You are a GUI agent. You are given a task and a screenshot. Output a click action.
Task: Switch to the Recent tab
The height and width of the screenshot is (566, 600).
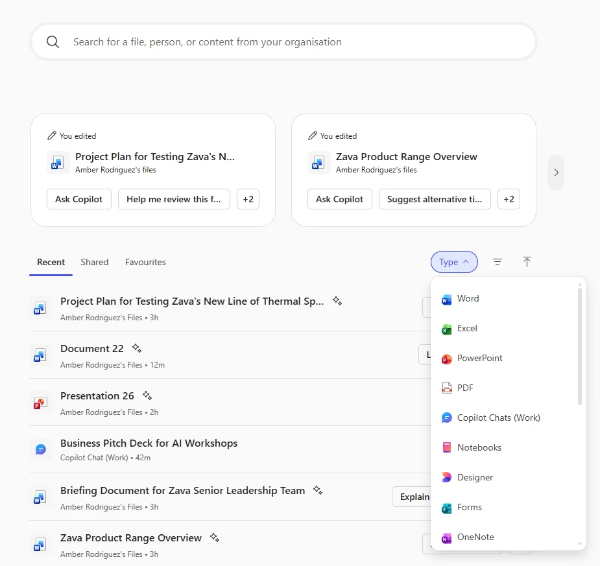tap(51, 262)
